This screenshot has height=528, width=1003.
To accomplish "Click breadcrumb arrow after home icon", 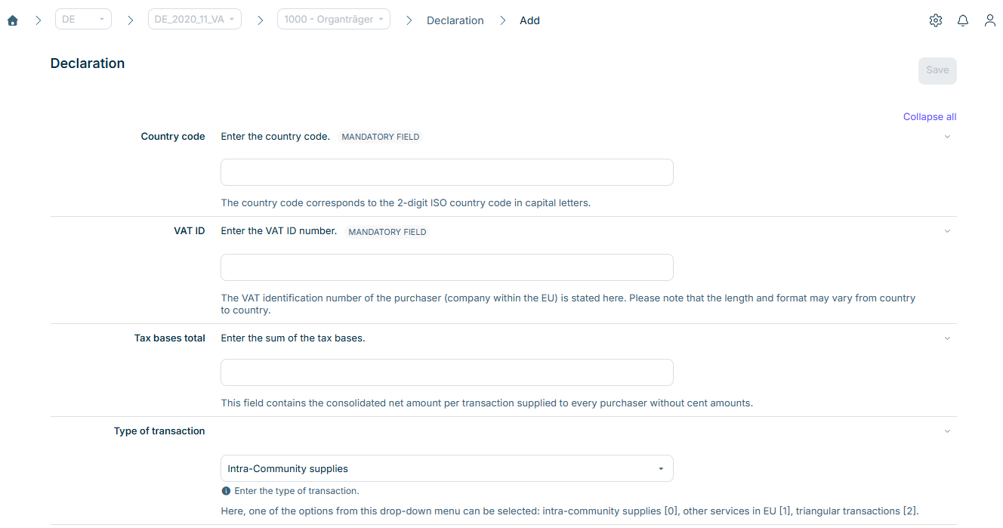I will click(38, 20).
